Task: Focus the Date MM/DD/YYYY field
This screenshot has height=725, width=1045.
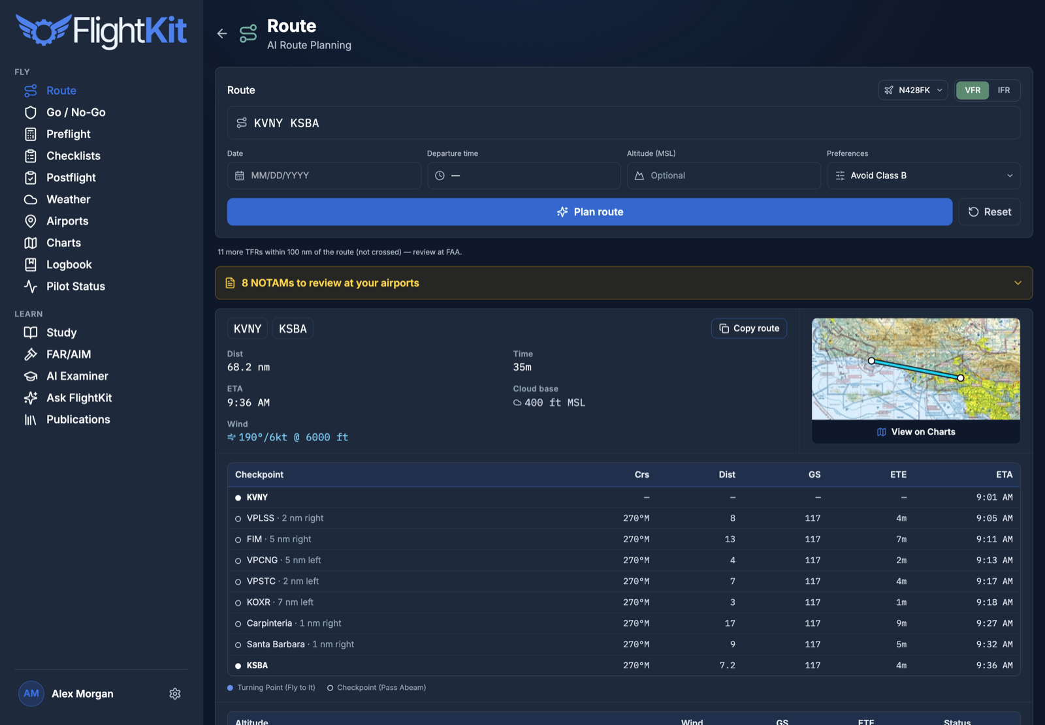Action: tap(324, 176)
